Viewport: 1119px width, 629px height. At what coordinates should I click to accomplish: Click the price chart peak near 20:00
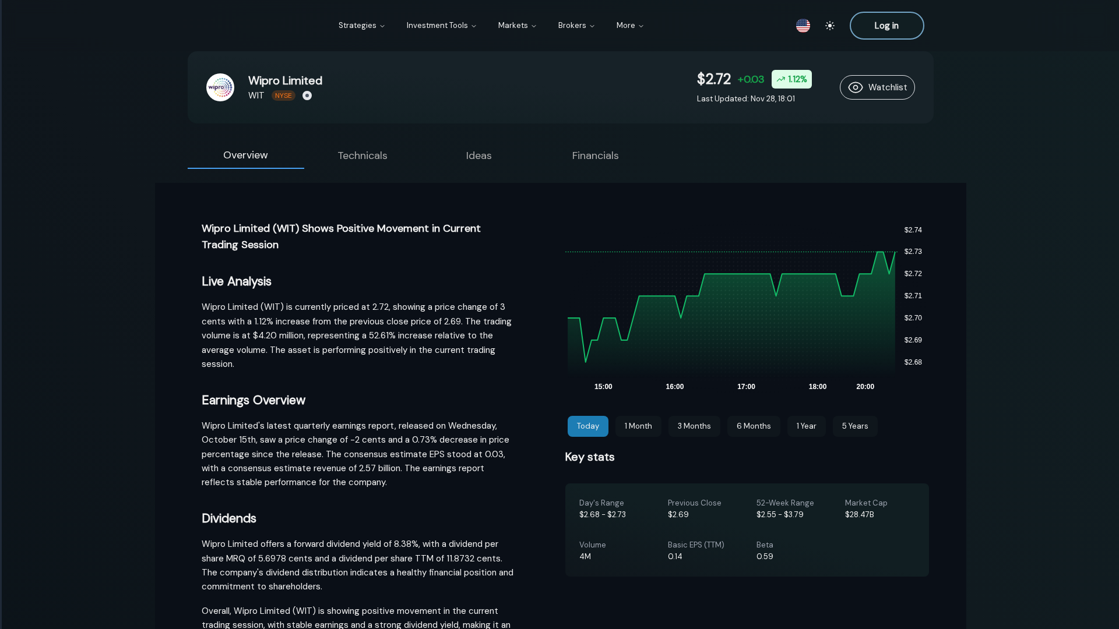pyautogui.click(x=879, y=253)
